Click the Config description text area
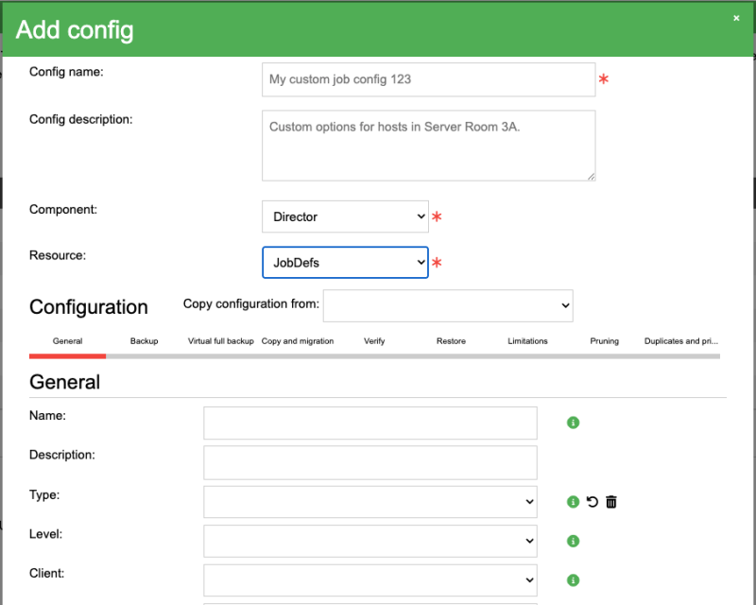756x605 pixels. [x=429, y=146]
